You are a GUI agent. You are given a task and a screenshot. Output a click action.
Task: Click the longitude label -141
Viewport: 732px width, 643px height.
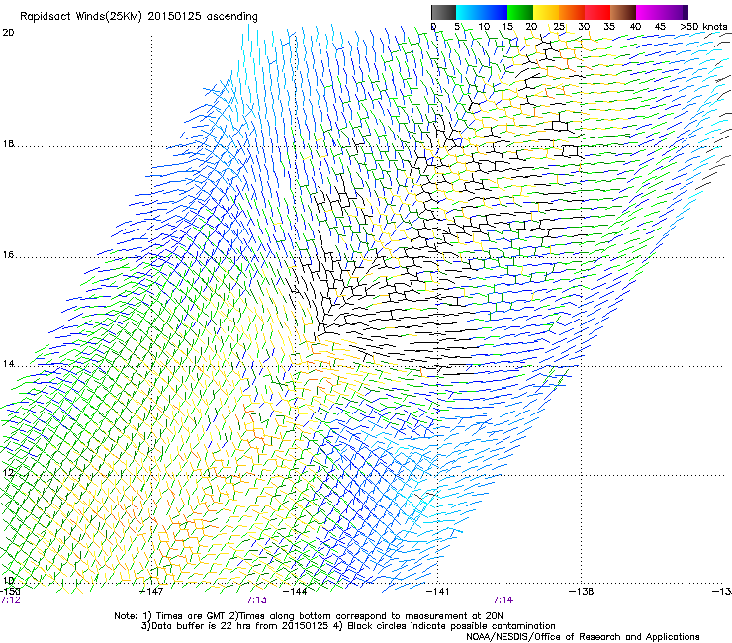point(437,592)
